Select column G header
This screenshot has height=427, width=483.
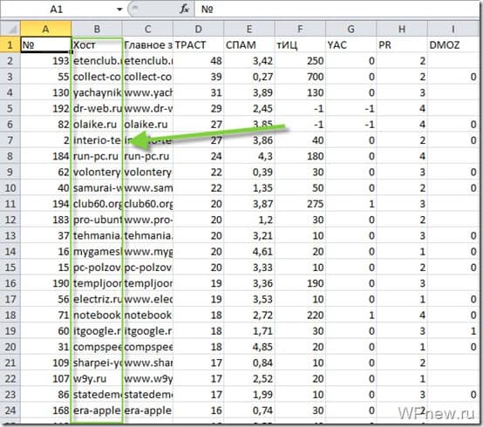(350, 30)
